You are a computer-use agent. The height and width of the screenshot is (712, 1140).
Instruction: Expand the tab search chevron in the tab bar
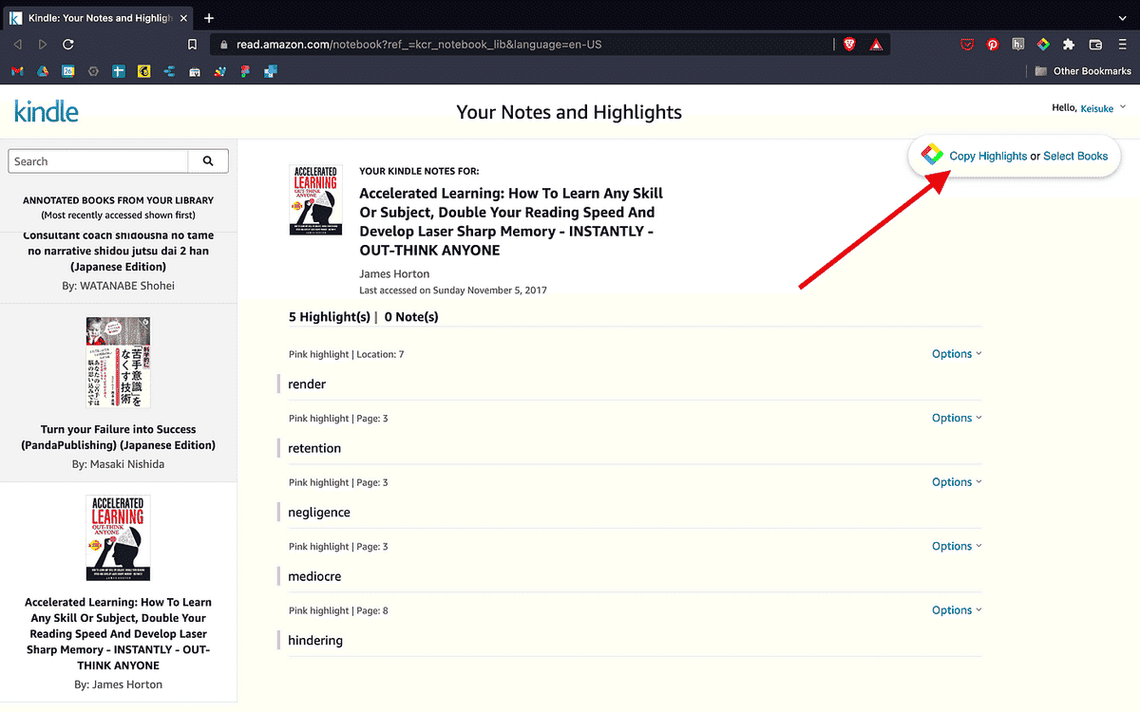(1121, 18)
